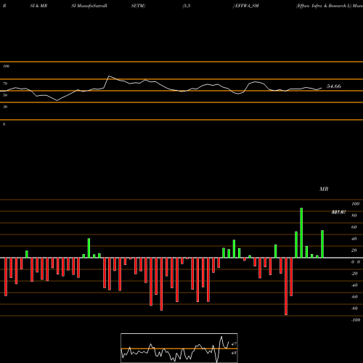
Task: Click the '100' label on RSI axis
Action: coord(7,66)
